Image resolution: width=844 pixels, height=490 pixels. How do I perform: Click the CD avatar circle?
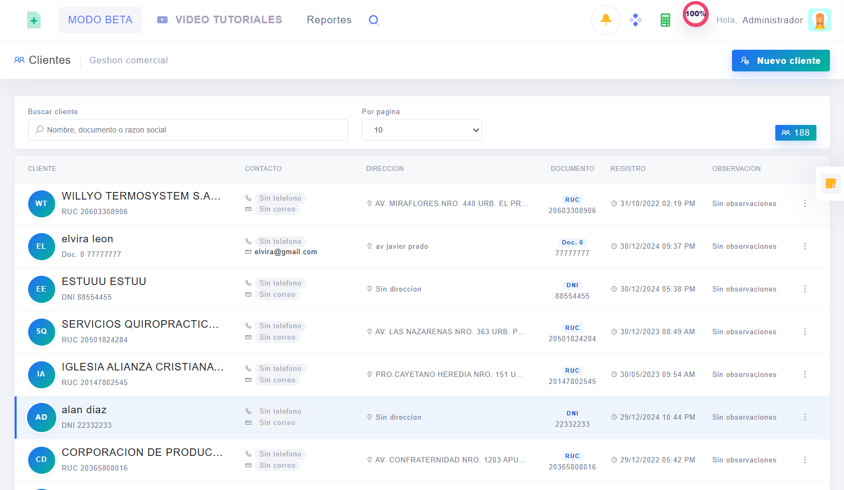(42, 460)
